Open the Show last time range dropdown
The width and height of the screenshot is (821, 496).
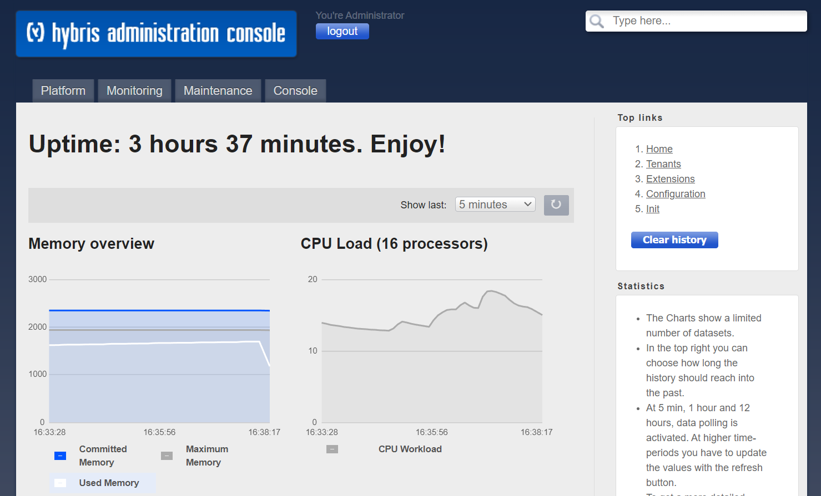pos(495,204)
